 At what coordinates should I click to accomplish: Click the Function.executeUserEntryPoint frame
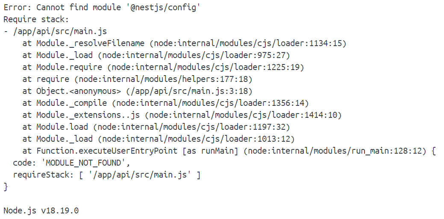(x=224, y=151)
